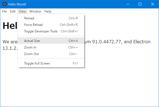
Task: Select Force Reload menu entry
Action: click(51, 25)
